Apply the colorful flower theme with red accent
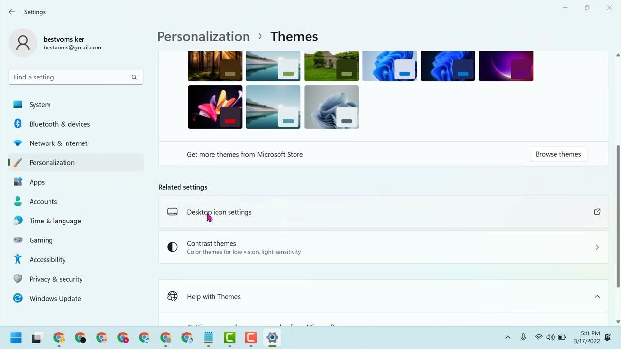 (x=215, y=107)
